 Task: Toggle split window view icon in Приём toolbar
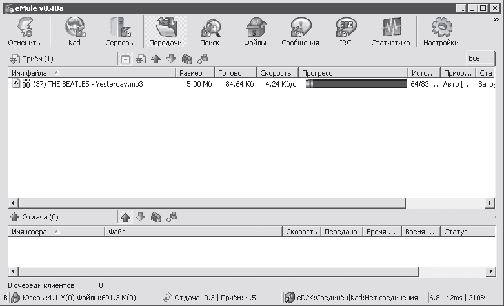tap(125, 59)
